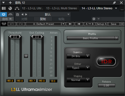Click Out Ceiling right peak -90.8
Screen dimensions: 125x96
click(x=42, y=81)
